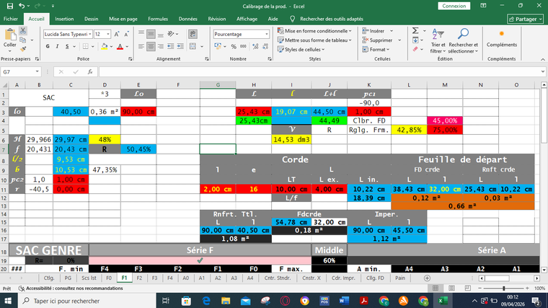Open Styles de cellules dropdown
Screen dimensions: 548x308
tap(301, 49)
